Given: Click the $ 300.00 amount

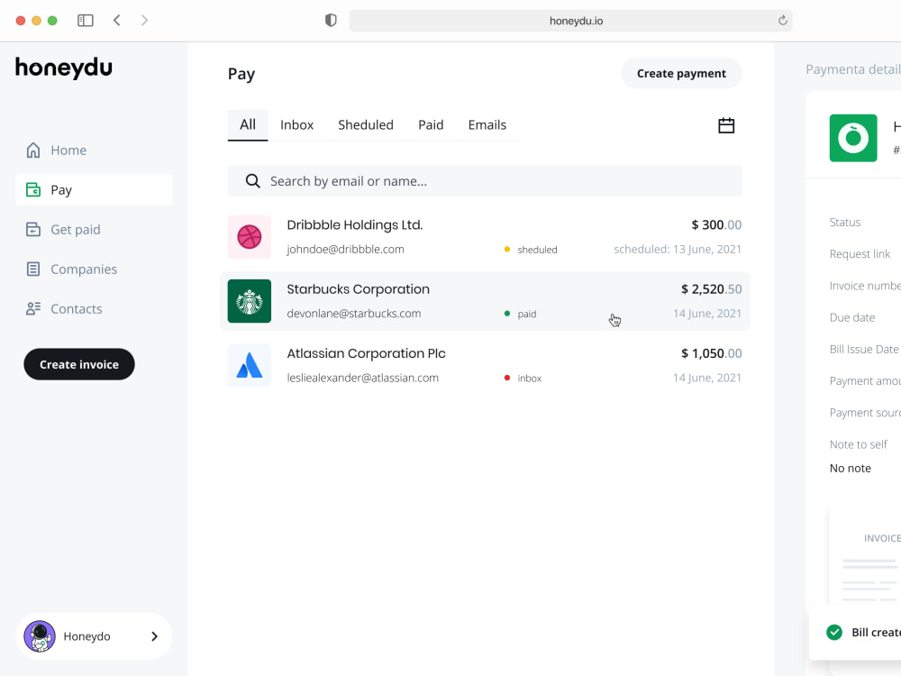Looking at the screenshot, I should pos(716,224).
